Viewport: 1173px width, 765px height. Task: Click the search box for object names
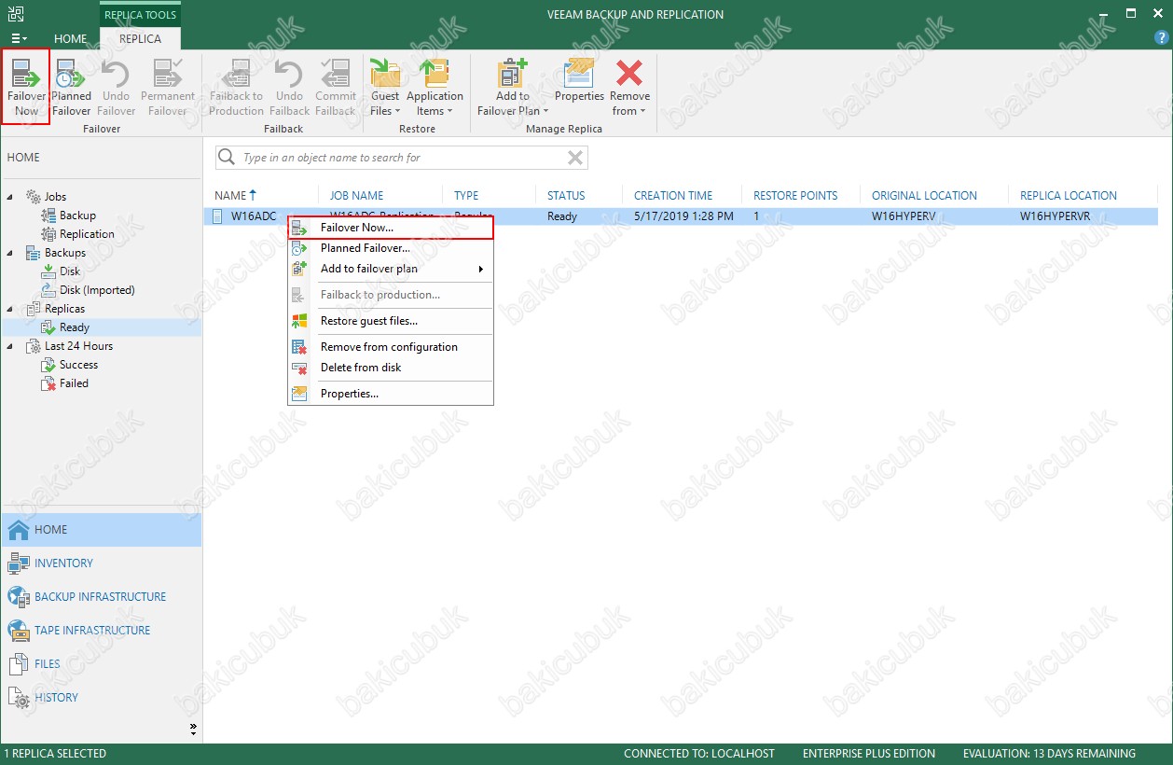(x=401, y=158)
